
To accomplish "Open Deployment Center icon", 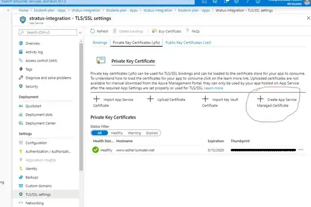I will click(x=21, y=123).
